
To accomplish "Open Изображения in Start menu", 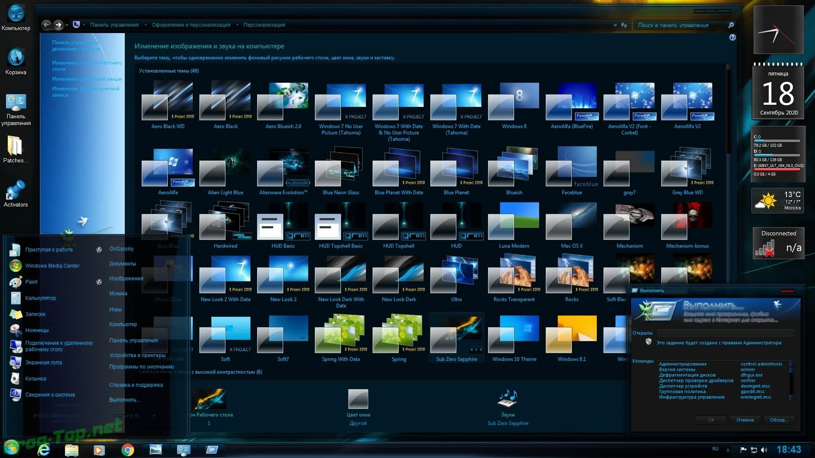I will point(126,279).
